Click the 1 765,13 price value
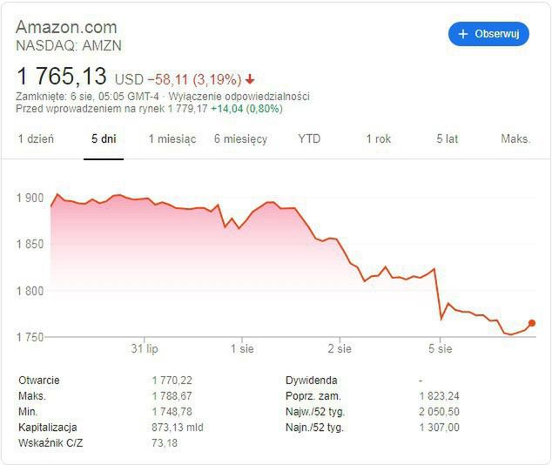This screenshot has width=552, height=465. [x=63, y=76]
